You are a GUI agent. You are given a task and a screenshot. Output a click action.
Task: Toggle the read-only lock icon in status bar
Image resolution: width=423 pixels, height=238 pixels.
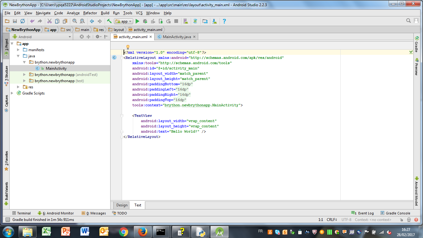click(x=401, y=220)
